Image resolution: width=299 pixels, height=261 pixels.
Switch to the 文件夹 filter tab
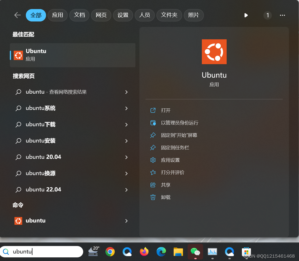169,15
